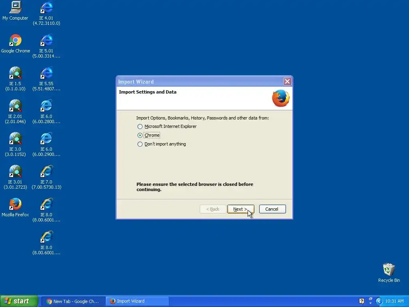Screen dimensions: 409x307
Task: Select the IE 7.0 desktop shortcut
Action: (46, 177)
